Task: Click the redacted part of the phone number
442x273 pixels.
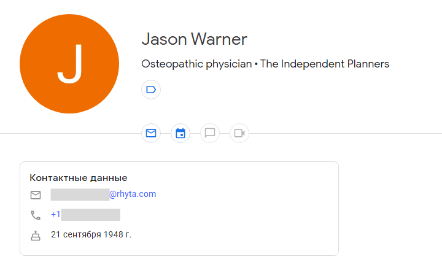Action: [x=91, y=215]
